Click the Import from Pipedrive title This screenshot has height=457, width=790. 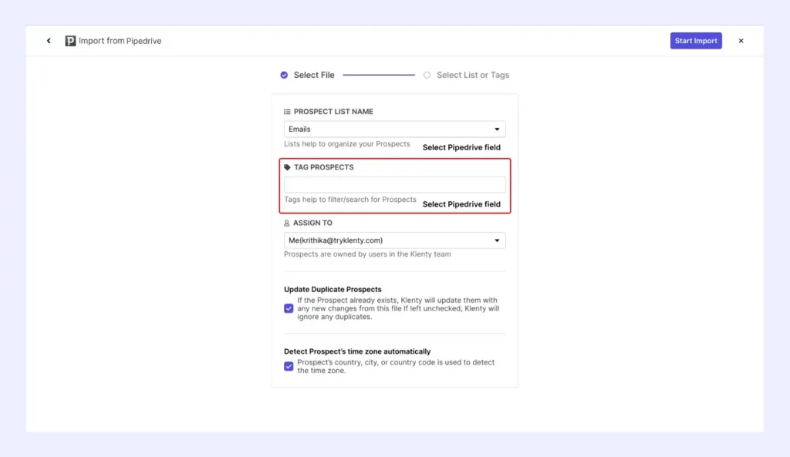(120, 41)
